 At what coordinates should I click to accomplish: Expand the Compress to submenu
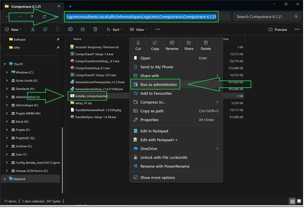coord(217,102)
